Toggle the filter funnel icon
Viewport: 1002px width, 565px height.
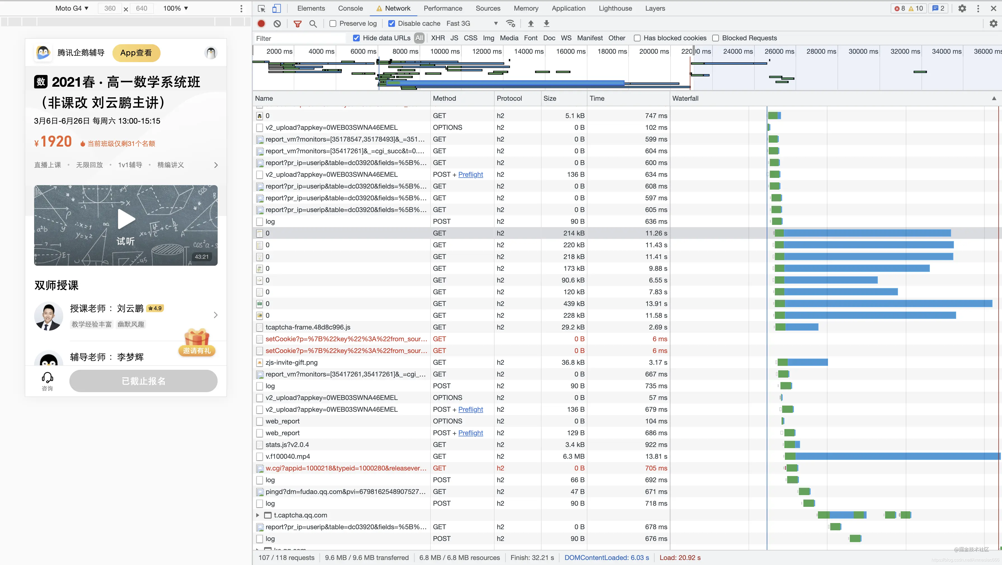pyautogui.click(x=298, y=24)
